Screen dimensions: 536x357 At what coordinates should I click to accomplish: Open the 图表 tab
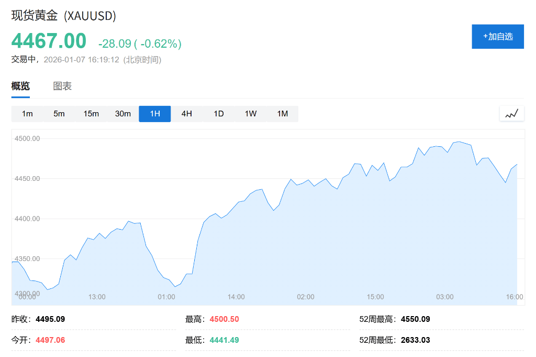coord(62,86)
